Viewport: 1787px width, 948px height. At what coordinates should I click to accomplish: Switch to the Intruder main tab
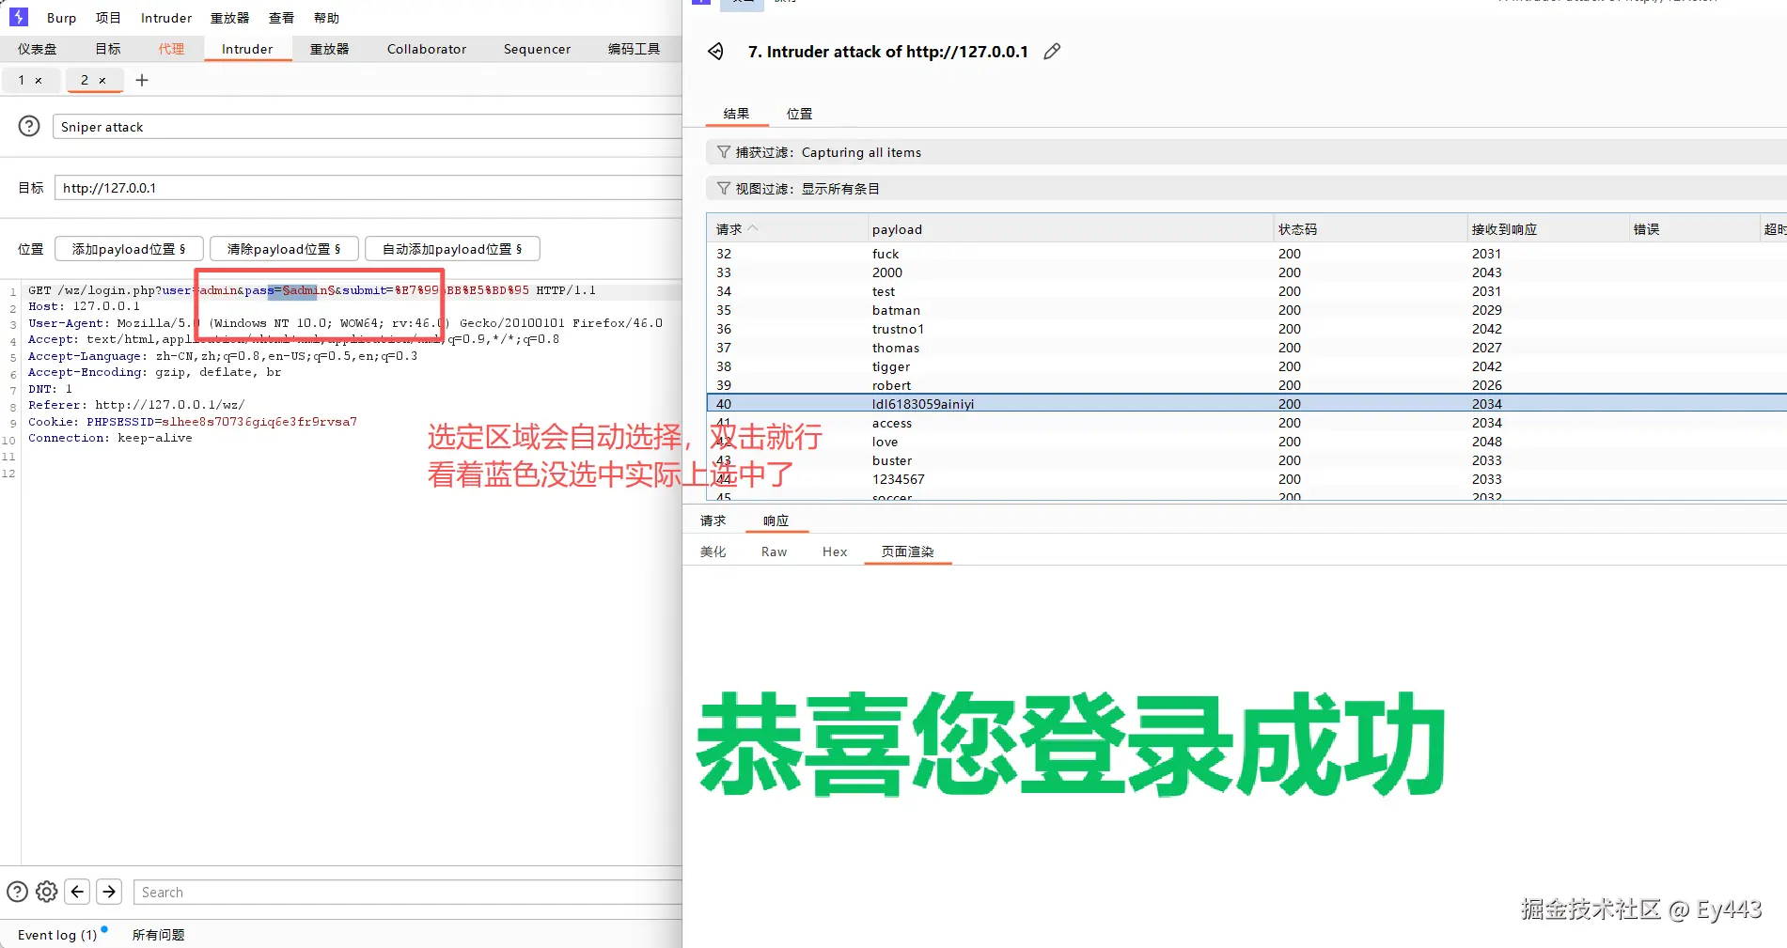[247, 49]
